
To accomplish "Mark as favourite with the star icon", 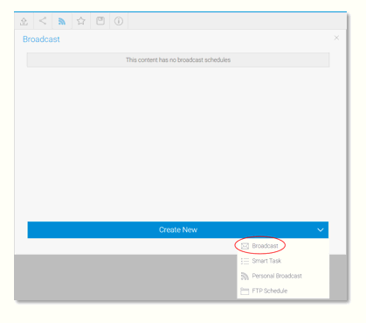I will point(81,21).
